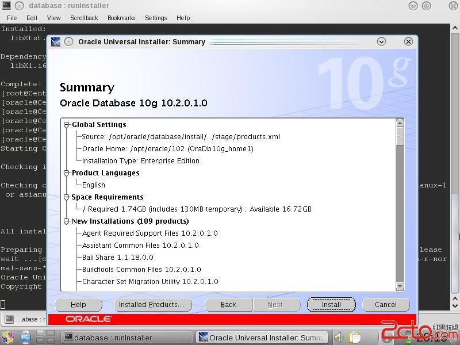Viewport: 460px width, 345px height.
Task: Select the 'Oracle Home: /opt/oracle/102' row
Action: (167, 149)
